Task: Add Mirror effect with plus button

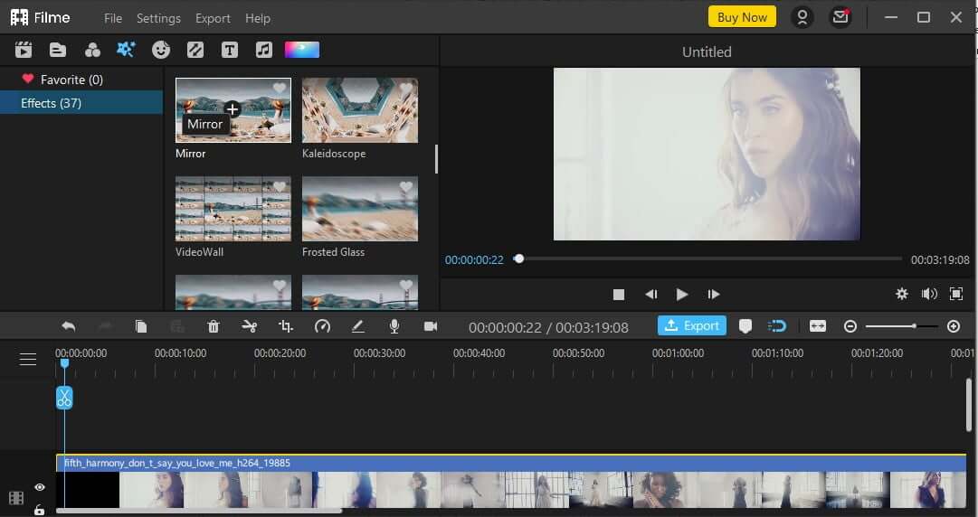Action: point(232,109)
